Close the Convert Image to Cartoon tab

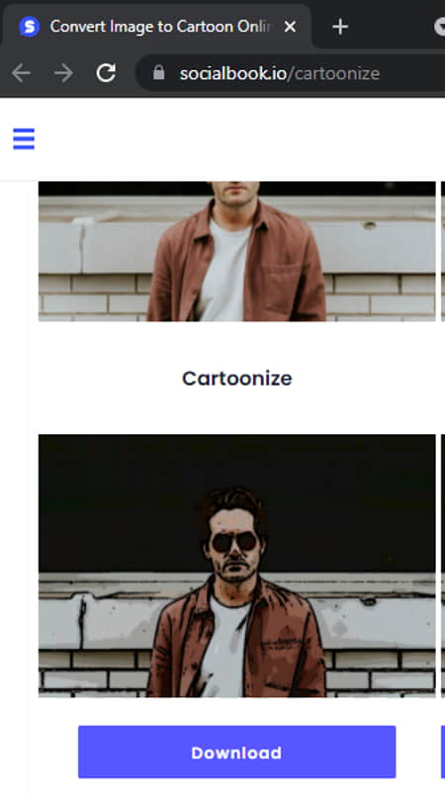(290, 27)
